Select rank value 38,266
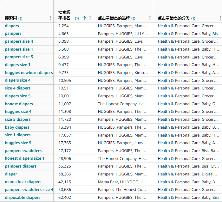This screenshot has width=222, height=202. [x=65, y=174]
